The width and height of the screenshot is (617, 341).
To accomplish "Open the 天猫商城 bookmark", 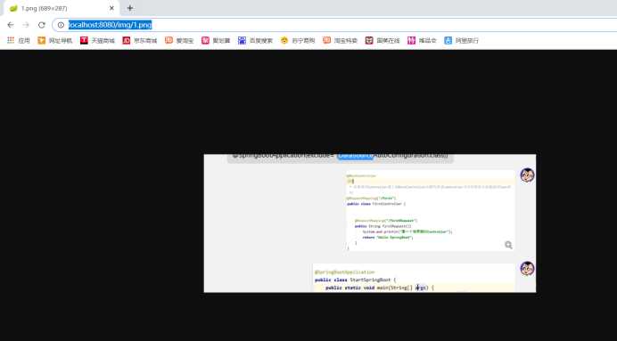I will click(x=97, y=40).
